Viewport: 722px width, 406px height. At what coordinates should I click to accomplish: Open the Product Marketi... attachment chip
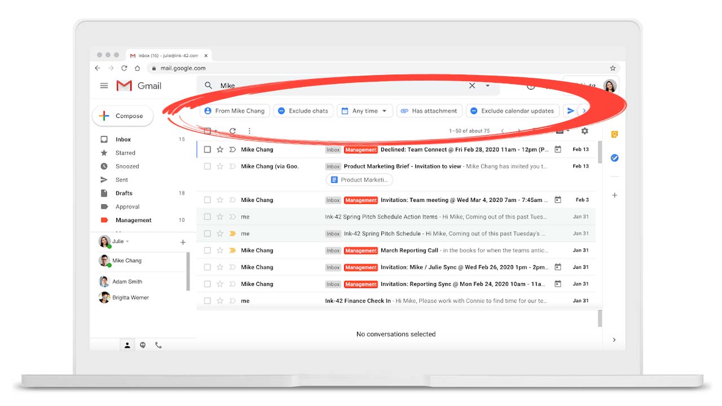359,180
